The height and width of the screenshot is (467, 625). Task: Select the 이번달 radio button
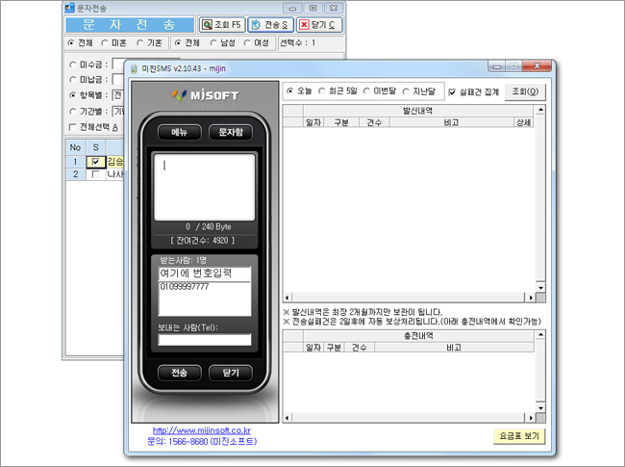pos(365,91)
